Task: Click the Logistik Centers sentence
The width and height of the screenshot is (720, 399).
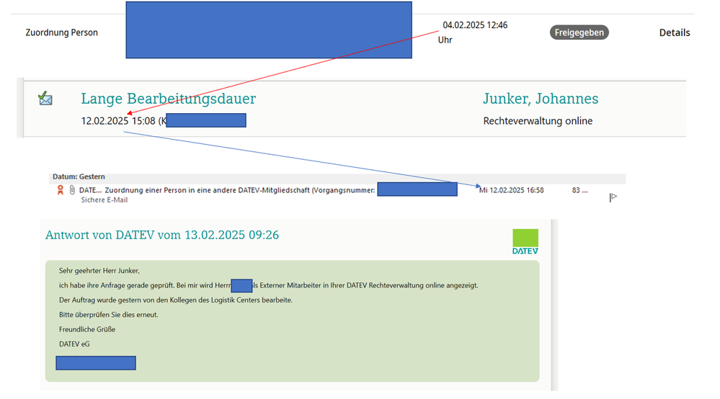Action: coord(176,300)
